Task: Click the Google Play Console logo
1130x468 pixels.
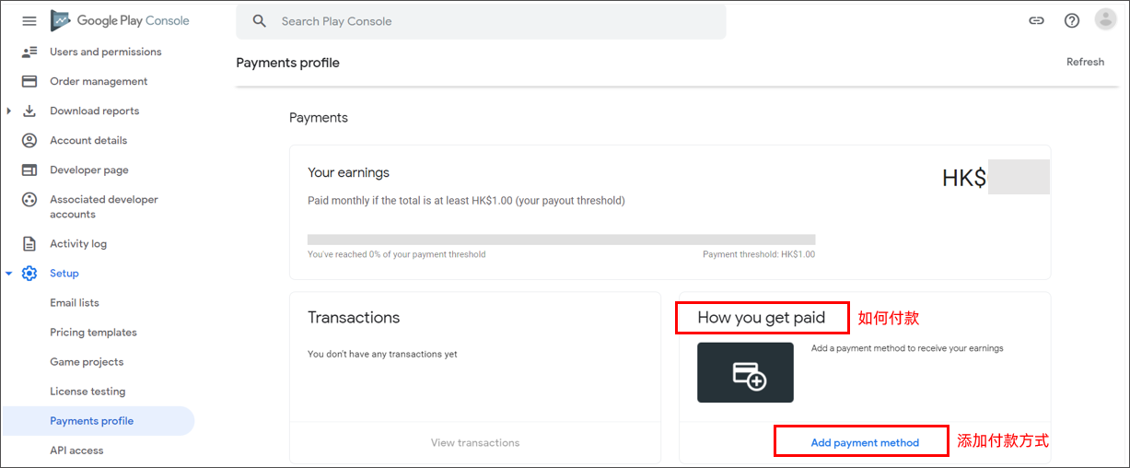Action: (x=120, y=20)
